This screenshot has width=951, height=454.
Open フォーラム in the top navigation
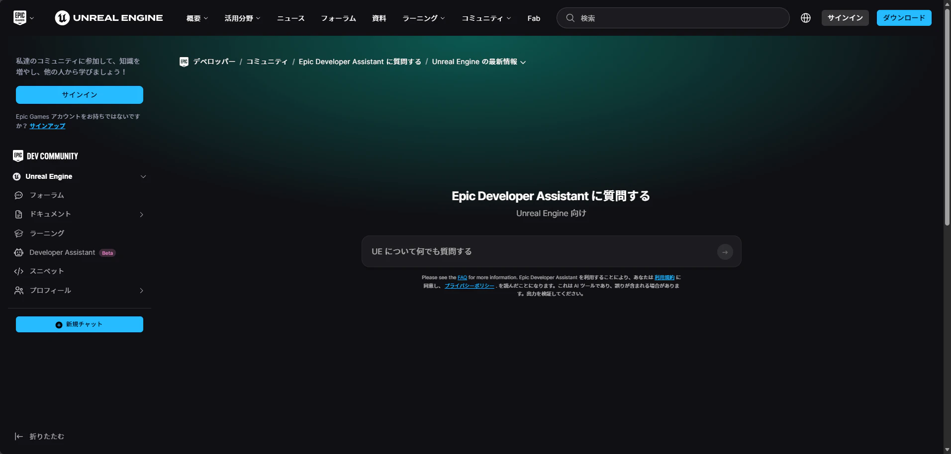338,18
